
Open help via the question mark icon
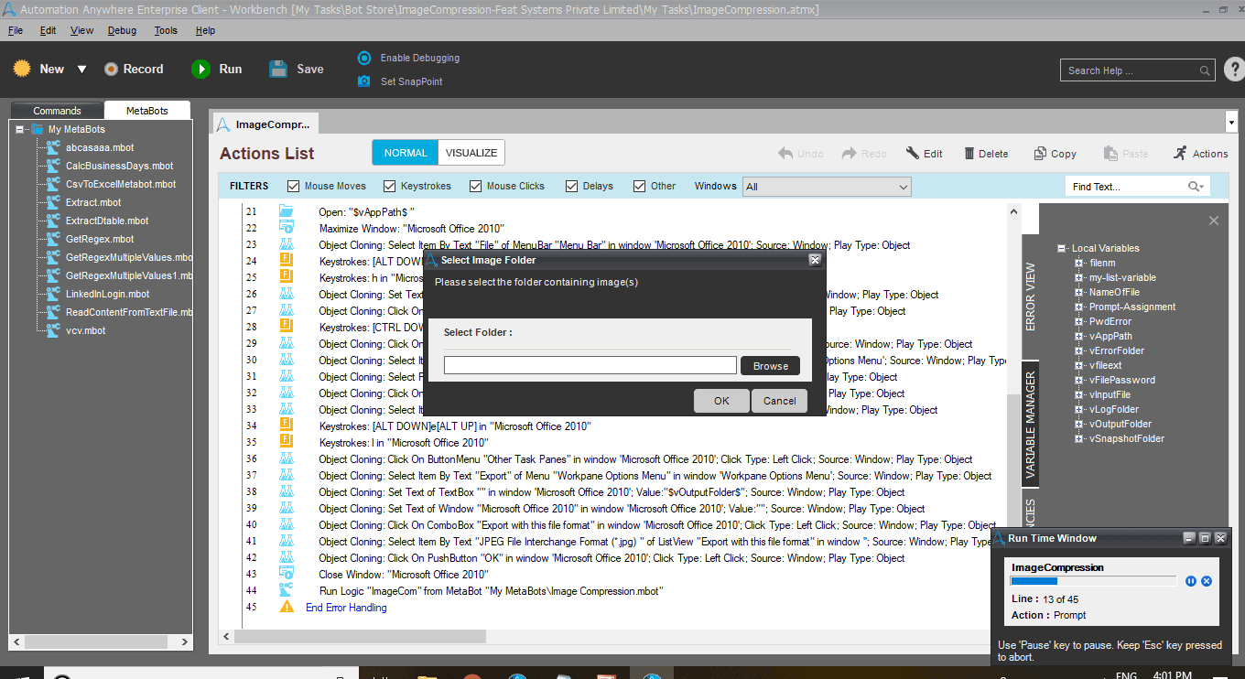coord(1234,70)
